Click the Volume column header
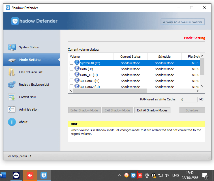The height and width of the screenshot is (181, 214). click(91, 57)
